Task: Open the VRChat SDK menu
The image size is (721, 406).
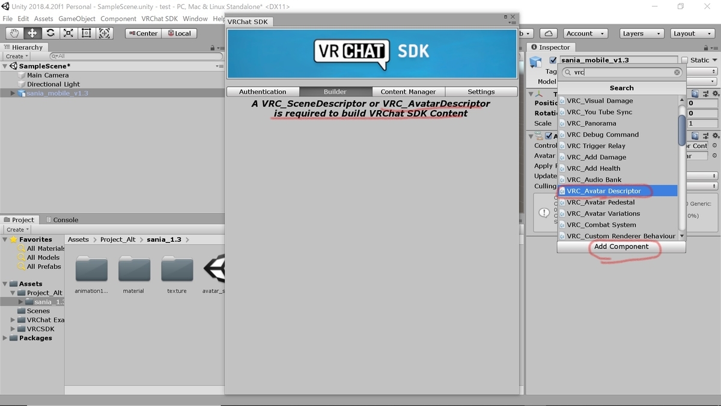Action: (x=160, y=19)
